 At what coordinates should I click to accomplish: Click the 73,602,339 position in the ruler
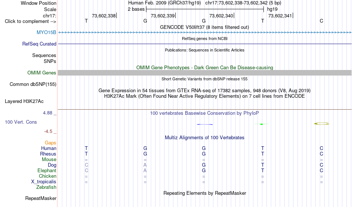[163, 16]
